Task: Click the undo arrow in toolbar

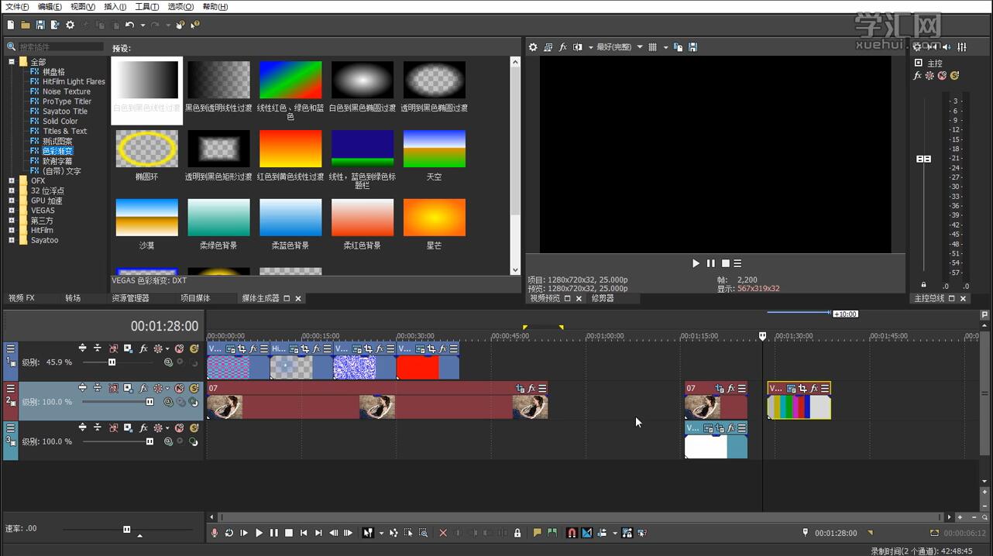Action: [x=129, y=25]
